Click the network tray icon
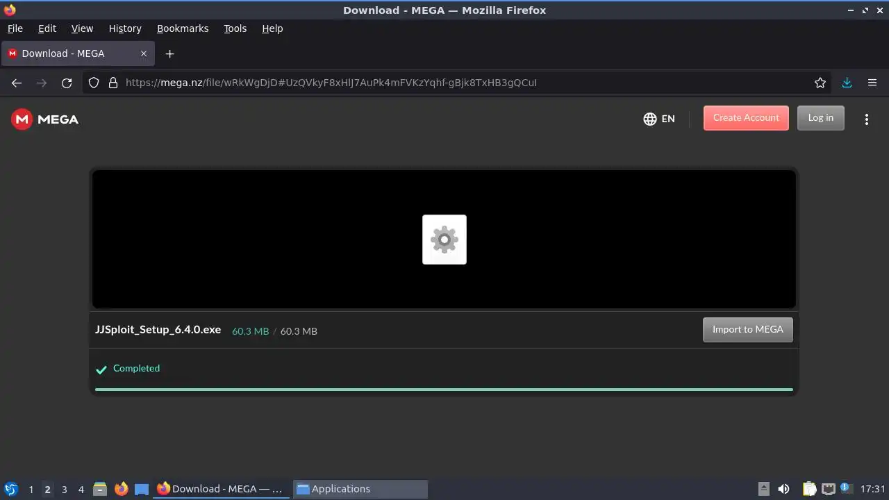889x500 pixels. point(828,489)
